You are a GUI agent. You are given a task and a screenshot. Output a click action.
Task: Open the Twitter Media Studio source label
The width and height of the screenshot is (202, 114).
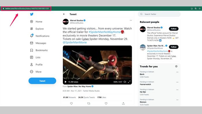91,91
